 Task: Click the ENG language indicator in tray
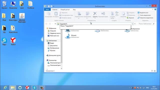click(147, 88)
